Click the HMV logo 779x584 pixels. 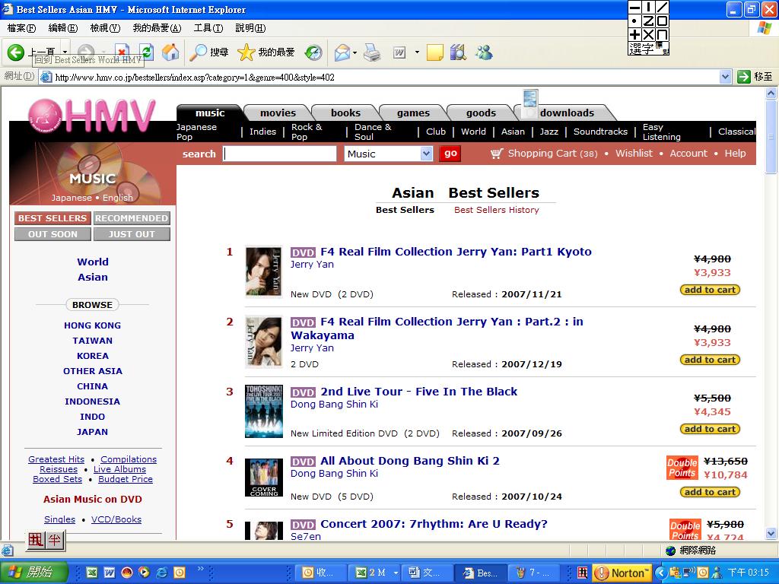pos(92,116)
